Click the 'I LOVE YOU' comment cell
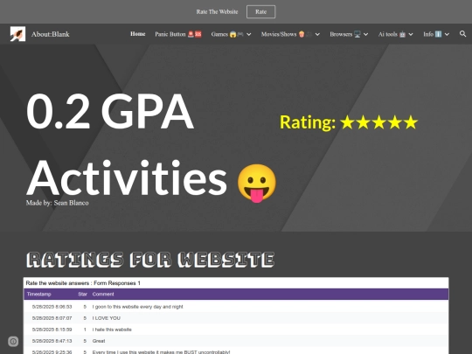Viewport: 472px width, 354px height. (x=107, y=318)
